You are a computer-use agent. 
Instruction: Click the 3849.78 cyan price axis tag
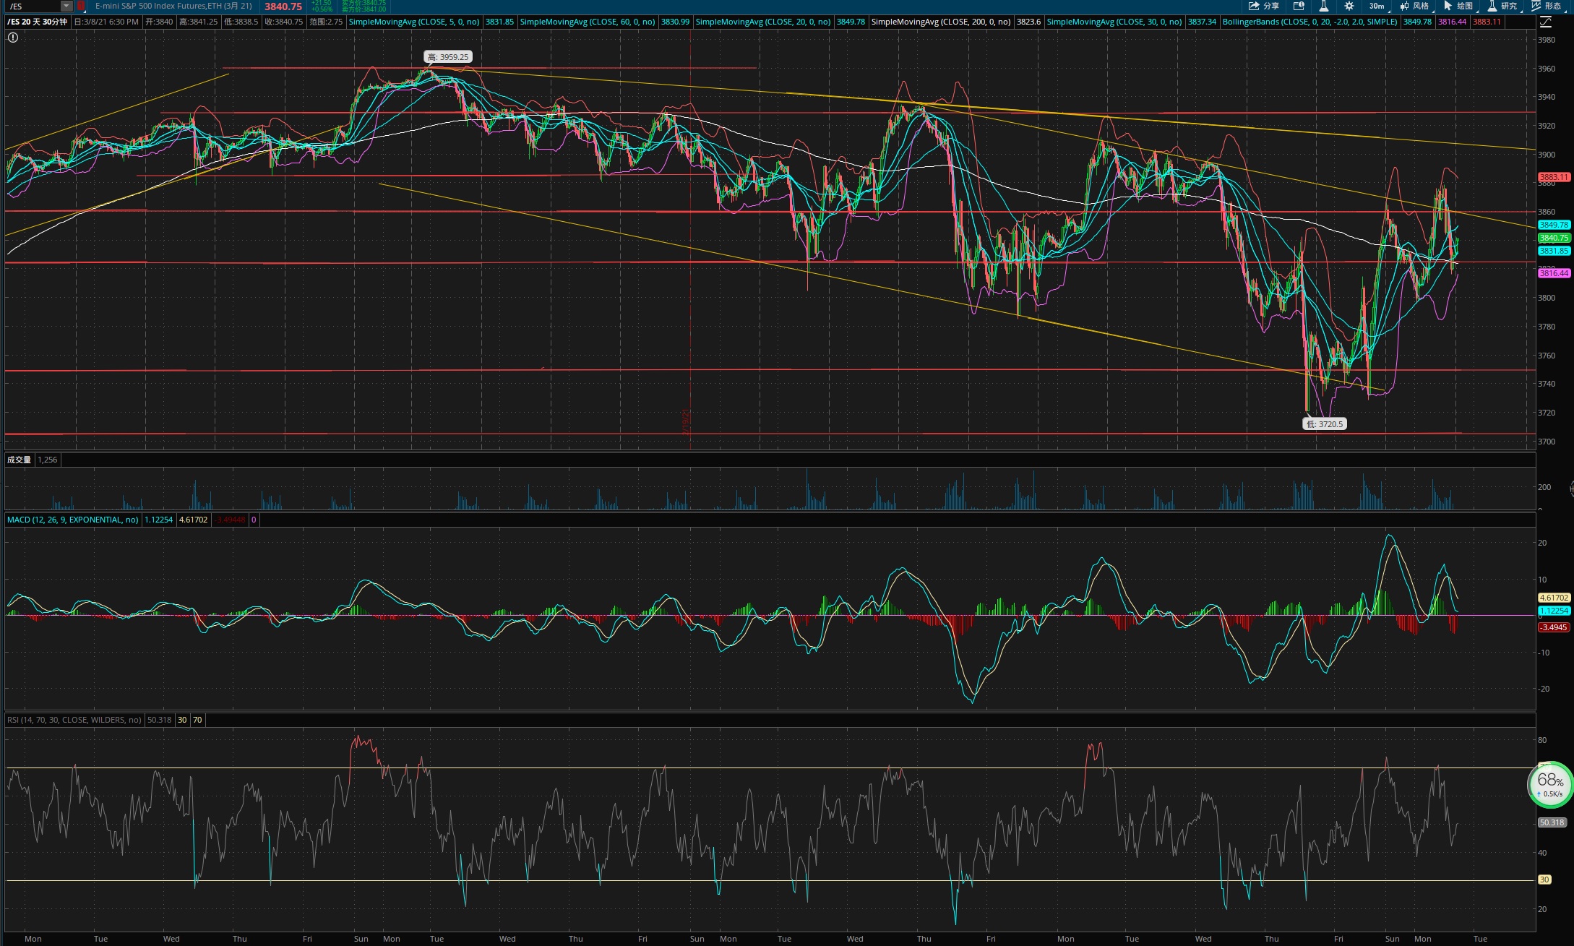(x=1554, y=225)
